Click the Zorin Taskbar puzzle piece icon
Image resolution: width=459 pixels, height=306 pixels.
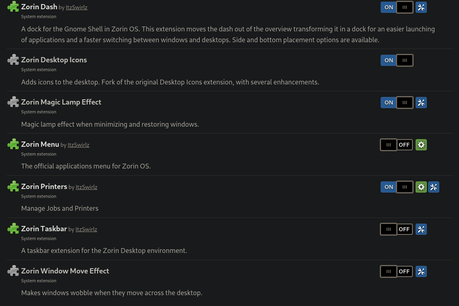pos(13,229)
